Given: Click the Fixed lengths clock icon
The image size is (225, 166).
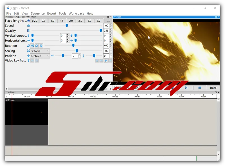Looking at the screenshot, I should [29, 21].
